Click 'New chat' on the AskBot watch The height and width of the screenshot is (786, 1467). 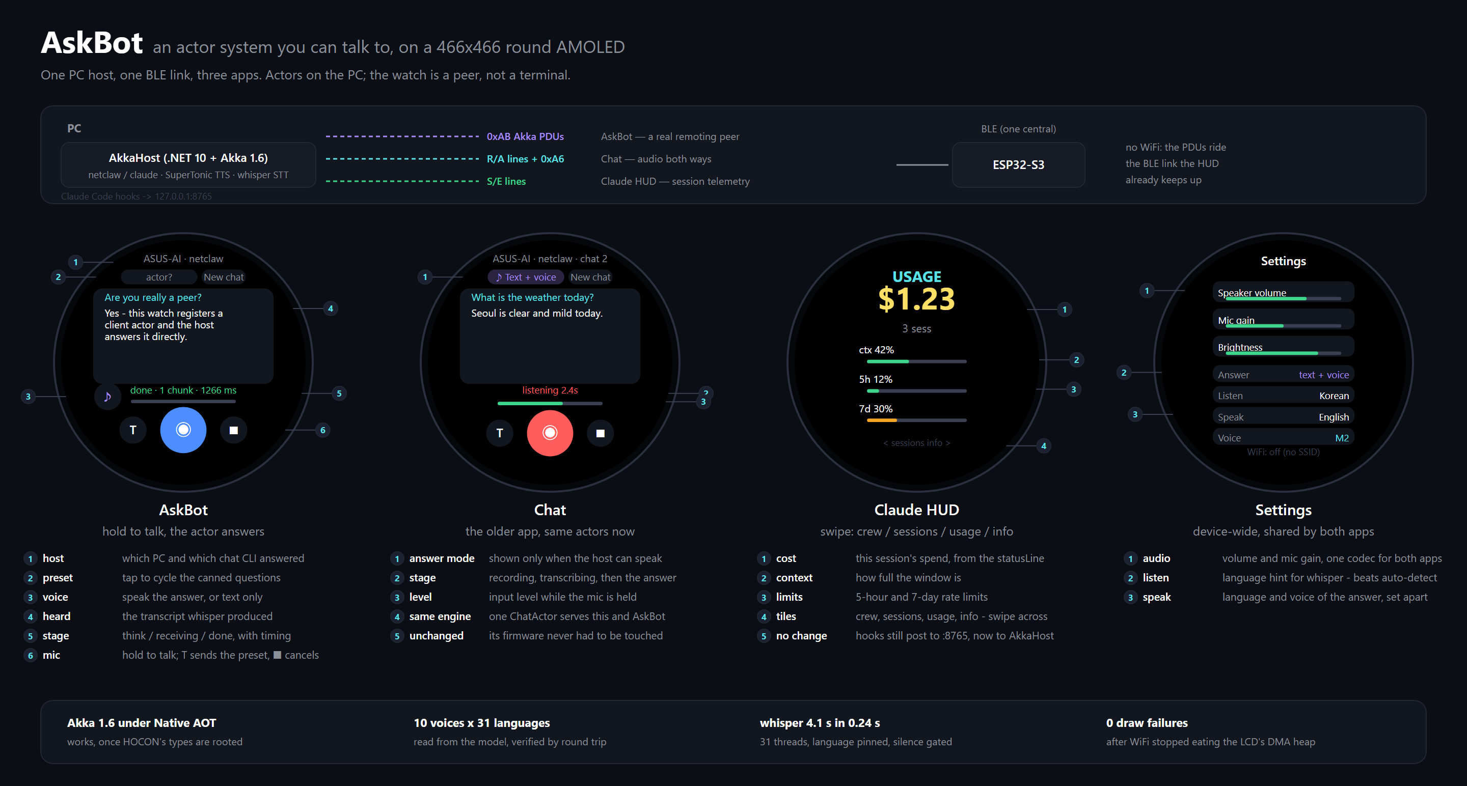click(223, 277)
